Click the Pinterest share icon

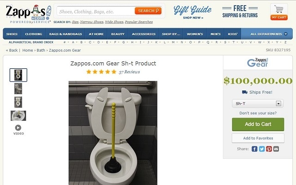269,149
